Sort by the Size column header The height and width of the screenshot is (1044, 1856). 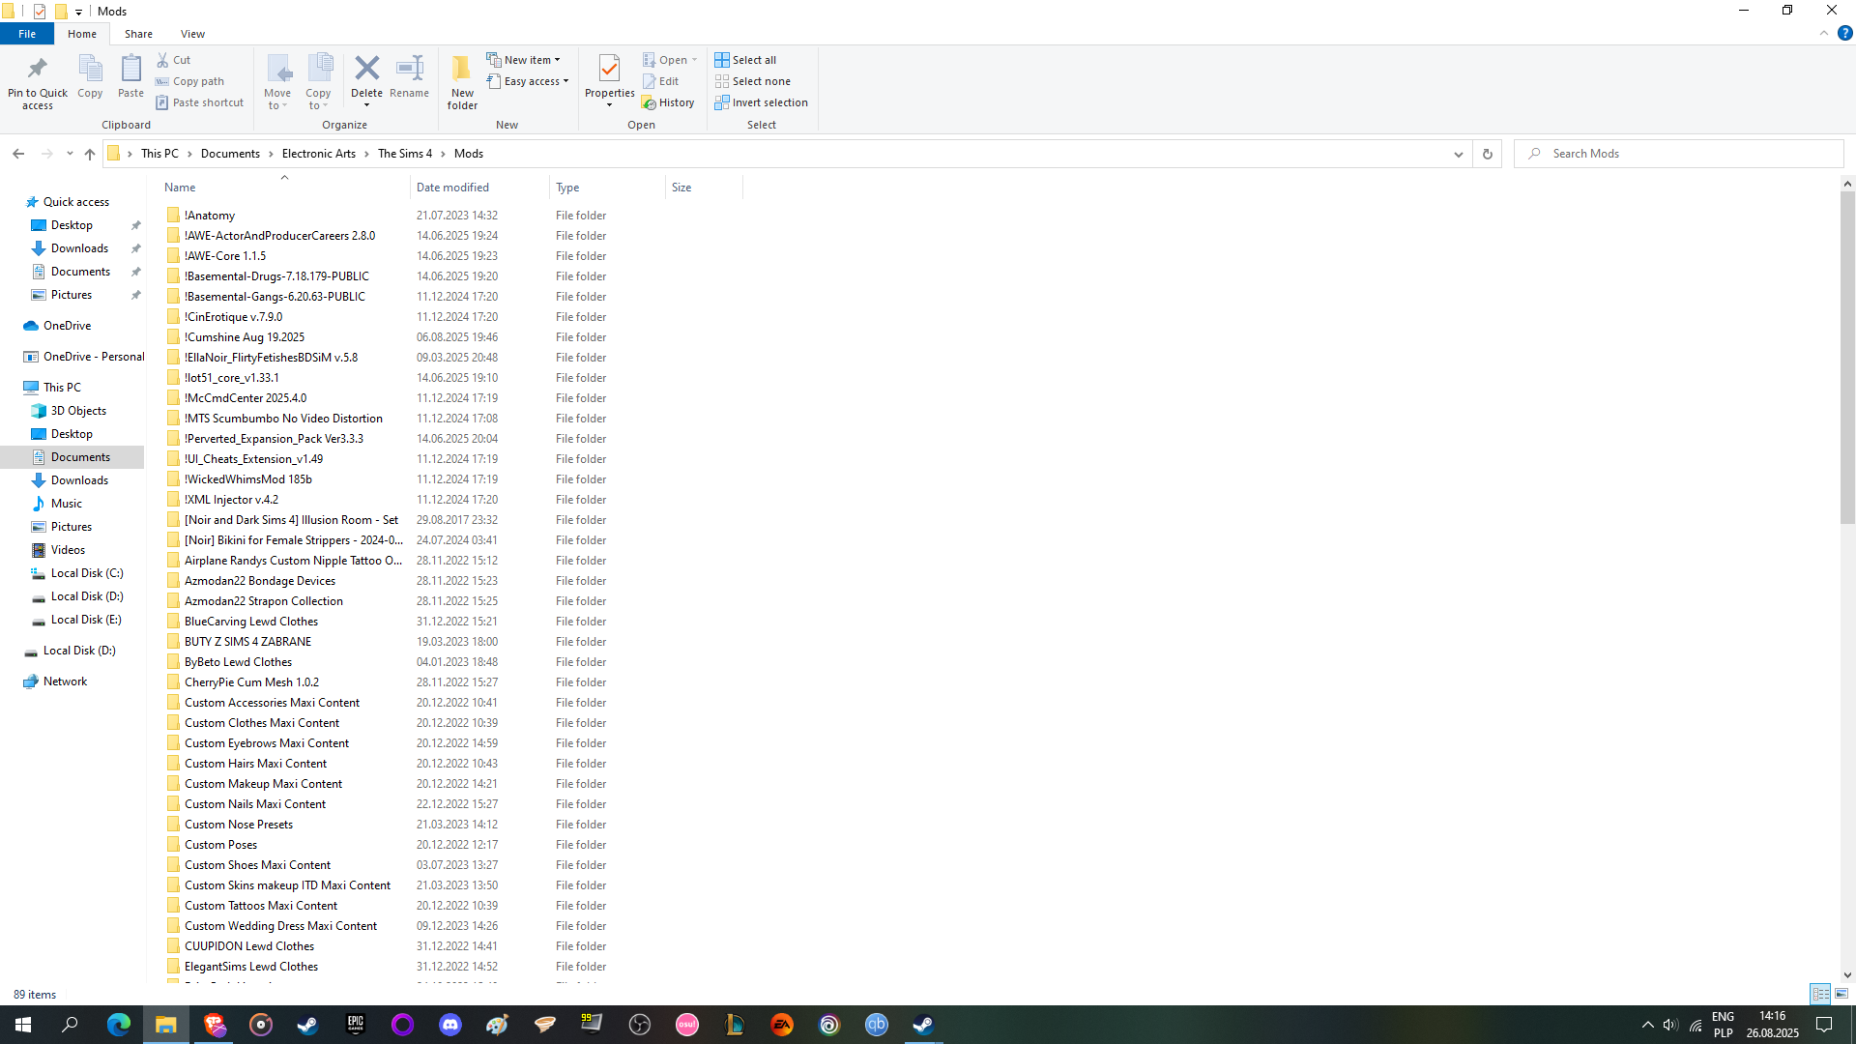pos(704,188)
